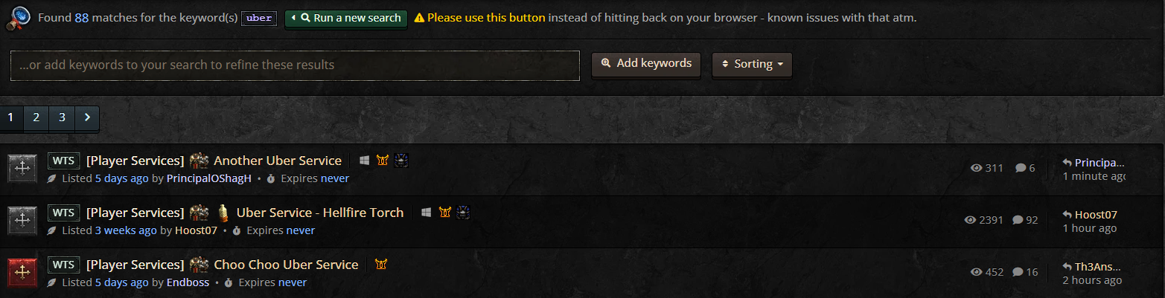The image size is (1165, 298).
Task: Click the orange ladder icon on Choo Choo Uber Service
Action: (x=382, y=265)
